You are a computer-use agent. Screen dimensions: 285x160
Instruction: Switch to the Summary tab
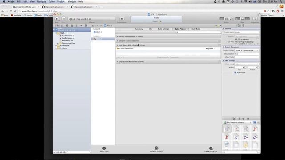pyautogui.click(x=139, y=29)
